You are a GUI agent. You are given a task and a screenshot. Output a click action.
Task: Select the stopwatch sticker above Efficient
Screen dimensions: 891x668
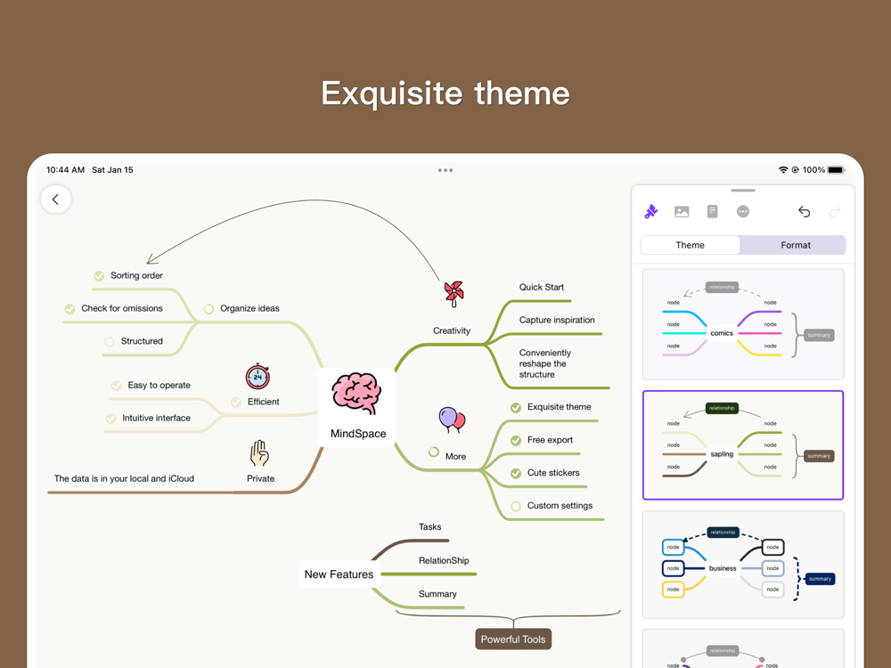coord(257,376)
